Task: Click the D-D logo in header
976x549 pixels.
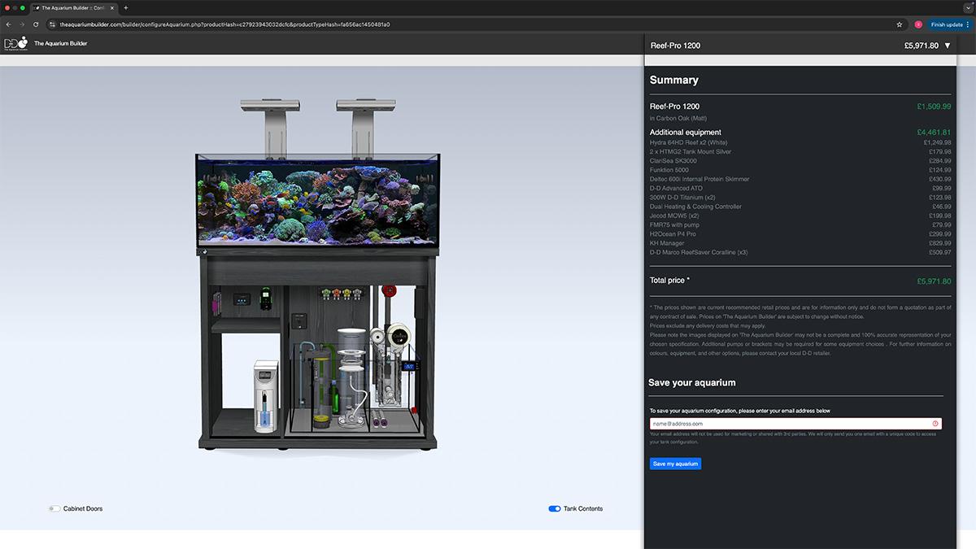Action: coord(15,44)
